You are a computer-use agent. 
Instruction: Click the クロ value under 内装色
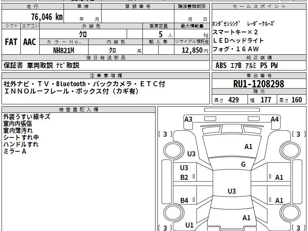(112, 50)
